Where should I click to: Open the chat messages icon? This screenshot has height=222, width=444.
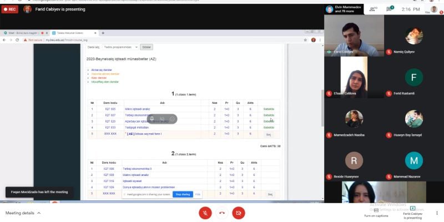[x=390, y=9]
